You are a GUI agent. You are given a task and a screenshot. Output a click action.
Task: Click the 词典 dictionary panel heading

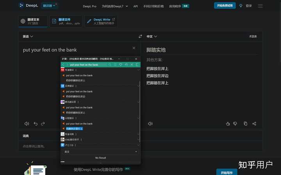[26, 136]
